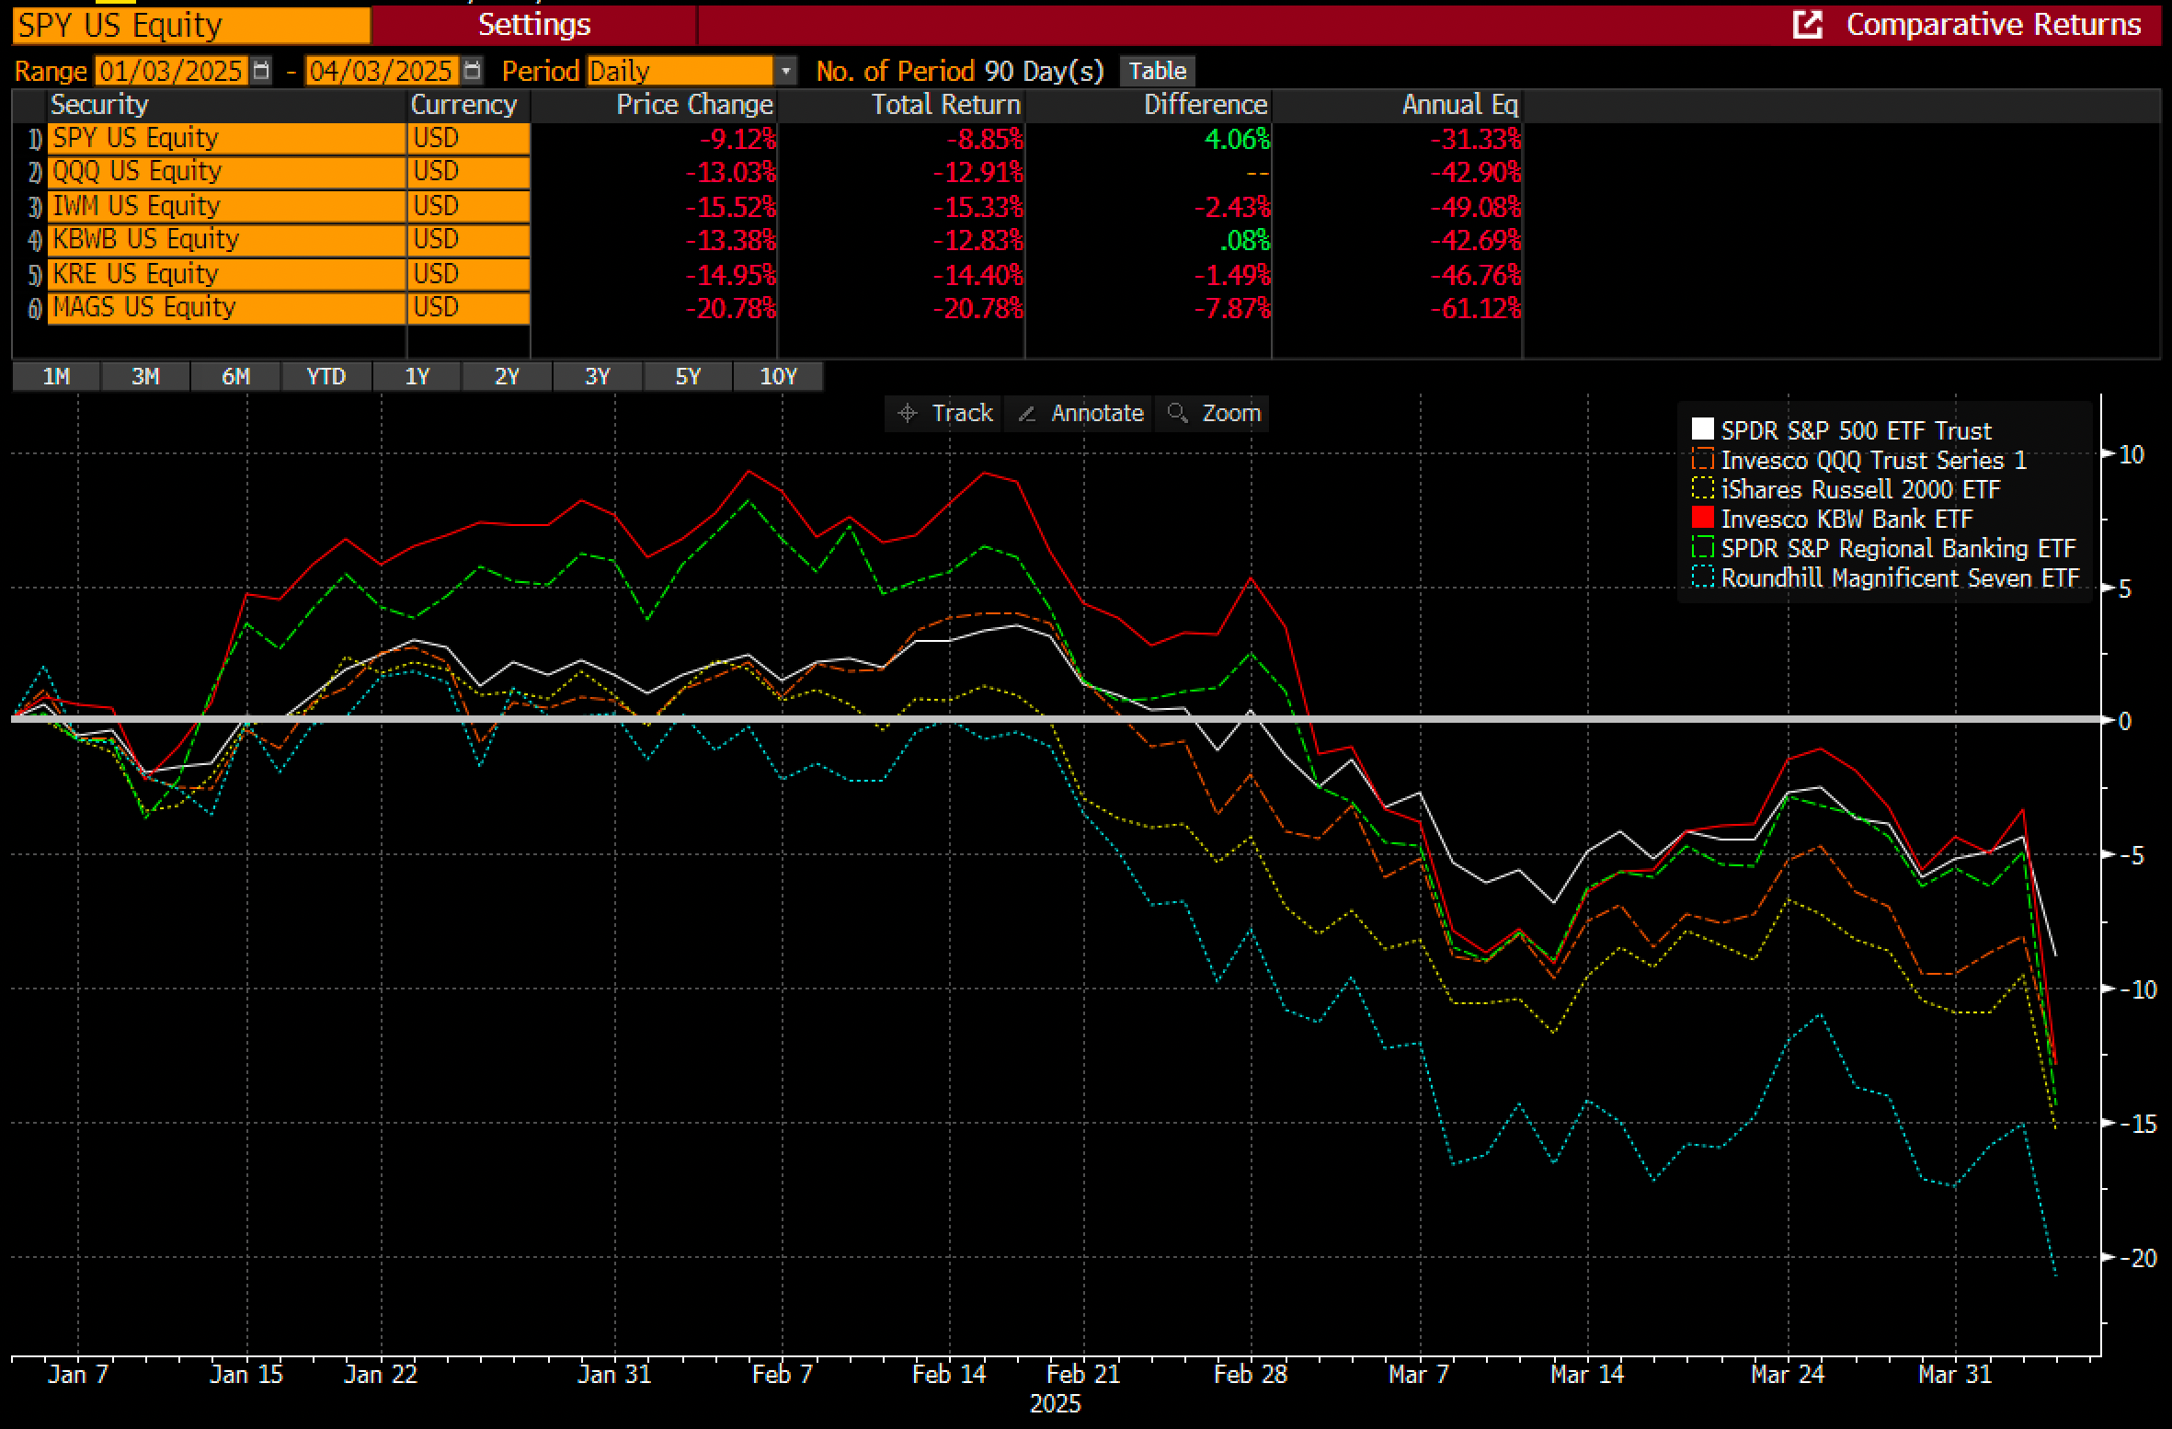Image resolution: width=2172 pixels, height=1429 pixels.
Task: Select the QQQ US Equity security row
Action: point(226,171)
